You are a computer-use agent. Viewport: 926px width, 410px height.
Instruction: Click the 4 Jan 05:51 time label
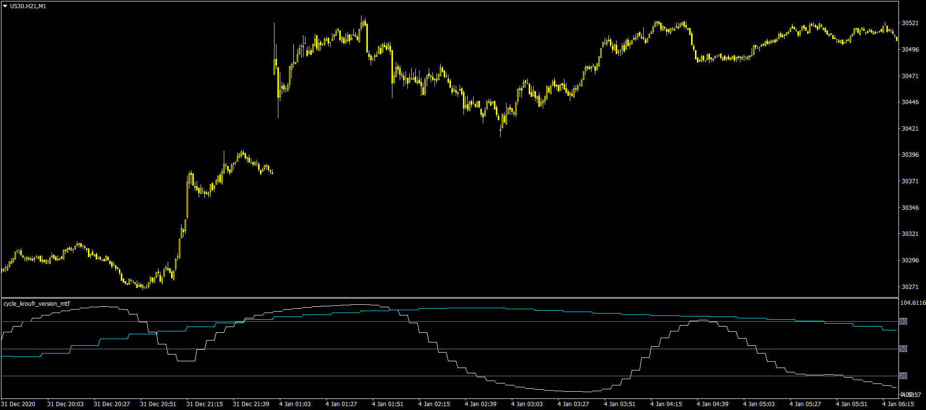click(x=852, y=404)
